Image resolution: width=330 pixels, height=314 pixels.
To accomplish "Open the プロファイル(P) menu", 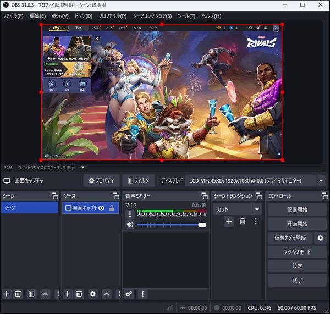I will (x=113, y=16).
